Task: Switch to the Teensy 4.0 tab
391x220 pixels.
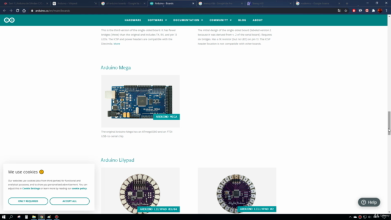Action: pyautogui.click(x=269, y=4)
